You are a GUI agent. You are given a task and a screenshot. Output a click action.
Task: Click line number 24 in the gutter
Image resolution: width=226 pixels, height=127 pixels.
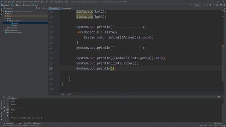[x=51, y=58]
